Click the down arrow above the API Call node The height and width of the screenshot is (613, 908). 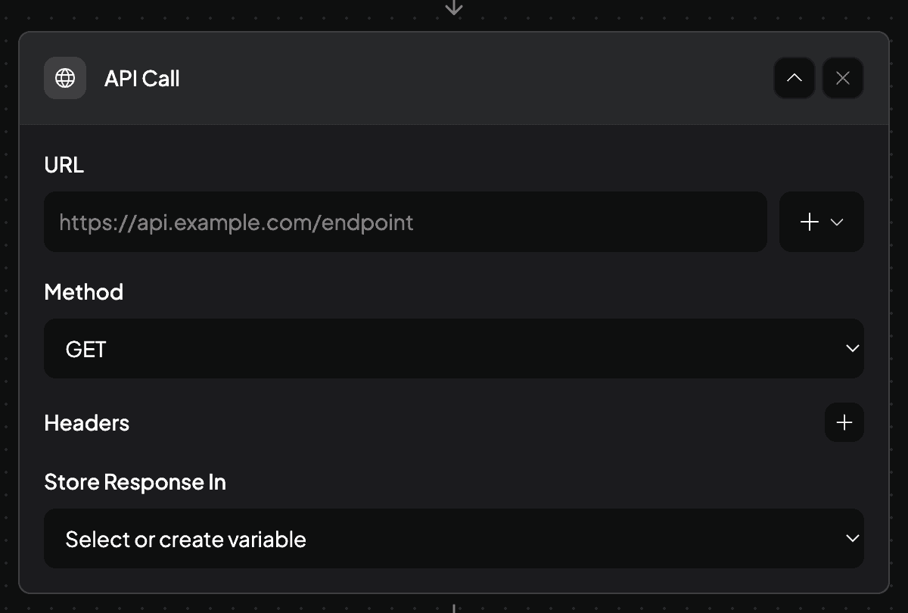pos(453,9)
